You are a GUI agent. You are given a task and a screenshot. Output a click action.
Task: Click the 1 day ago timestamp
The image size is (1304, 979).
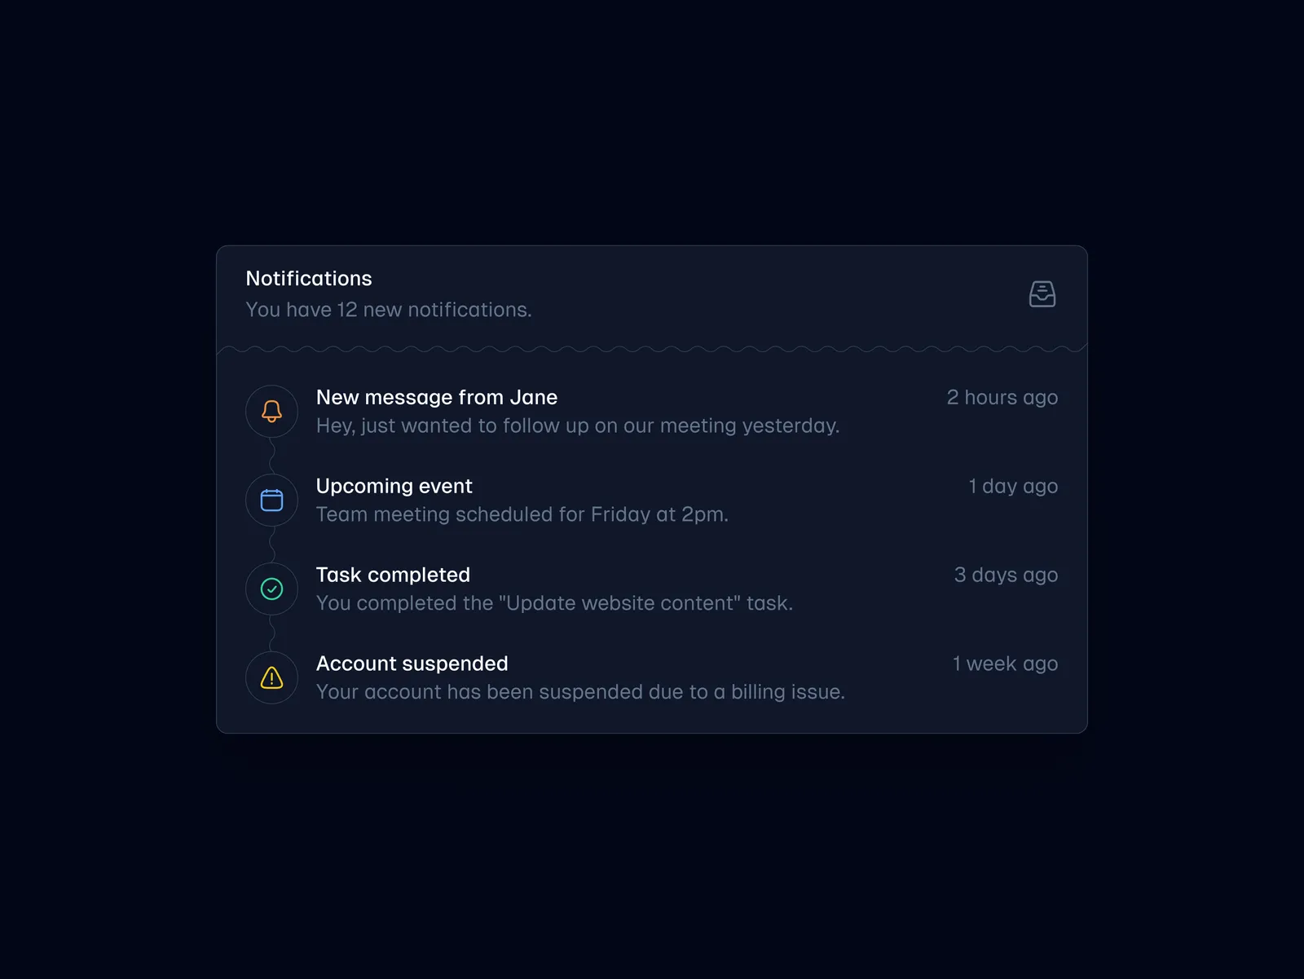point(1012,486)
